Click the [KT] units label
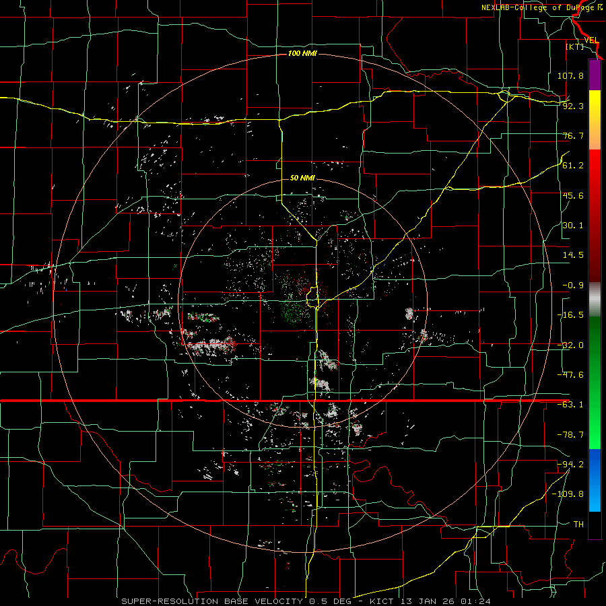 click(575, 46)
